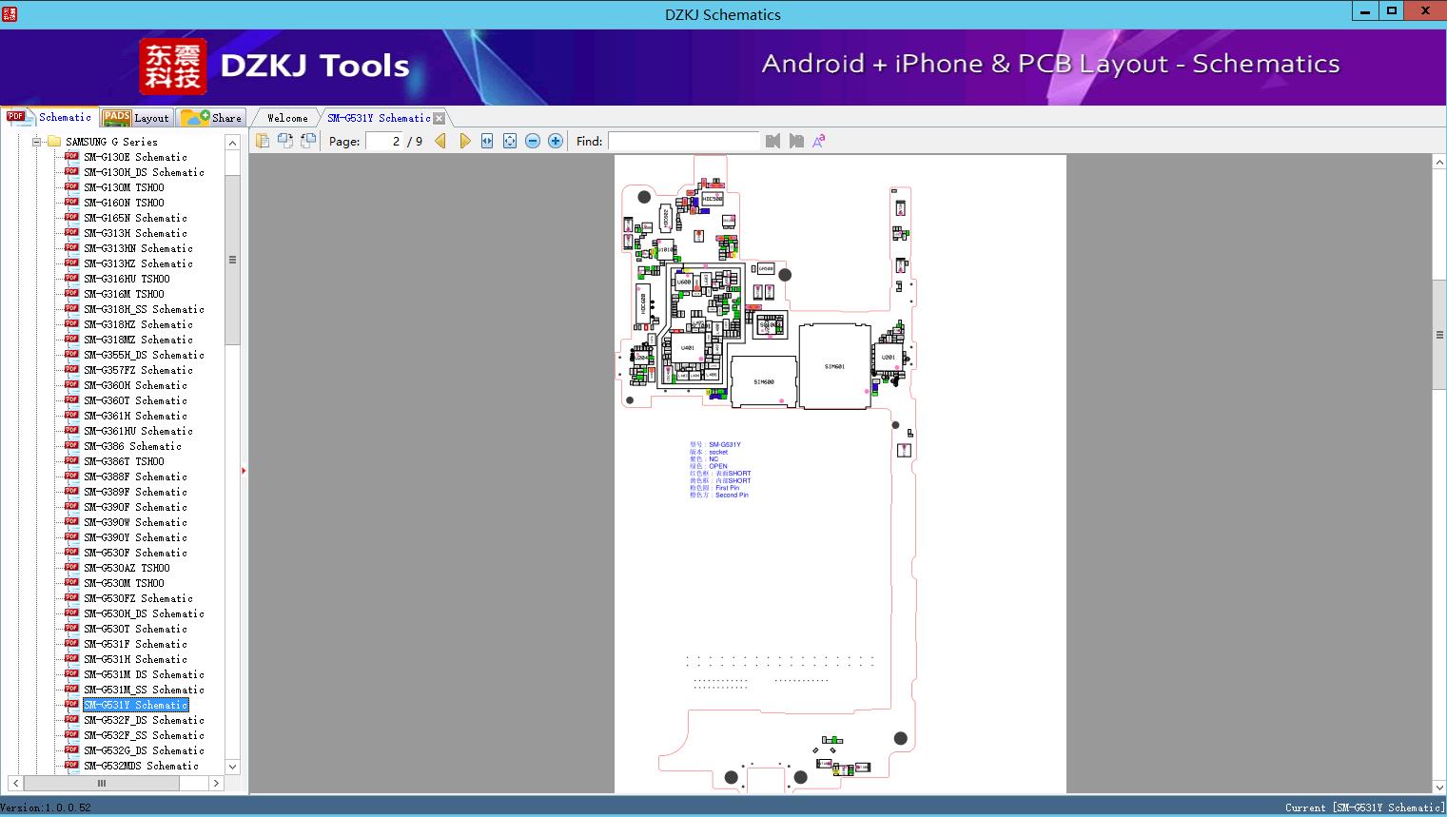The height and width of the screenshot is (817, 1447).
Task: Click the SAMSUNG G Series folder icon
Action: 54,142
